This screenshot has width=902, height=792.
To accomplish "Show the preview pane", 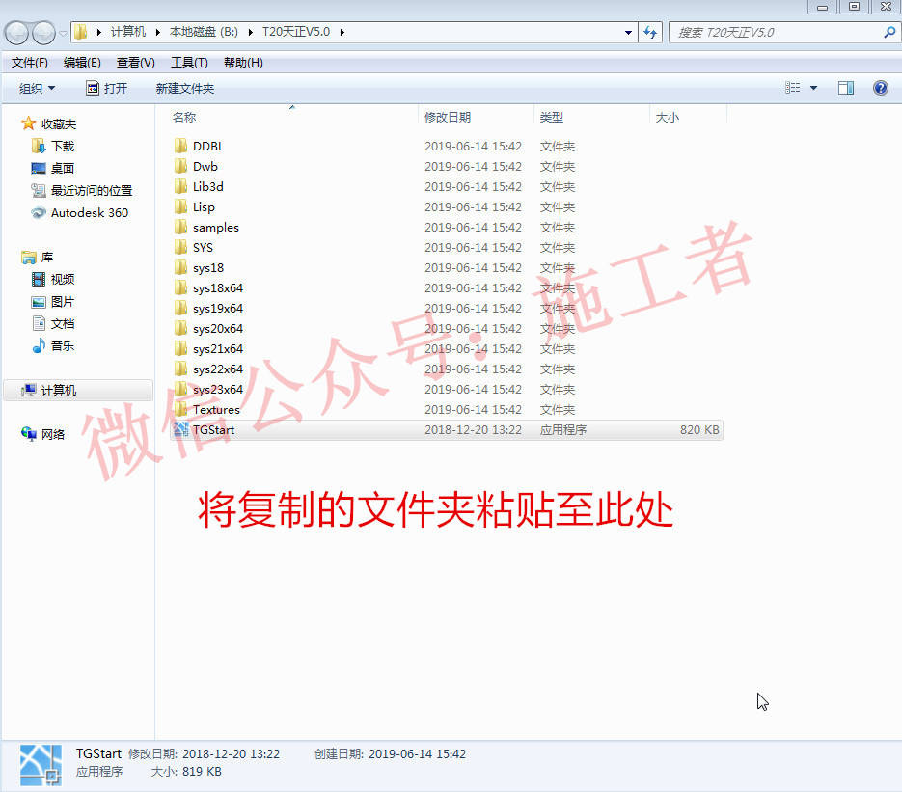I will click(846, 88).
